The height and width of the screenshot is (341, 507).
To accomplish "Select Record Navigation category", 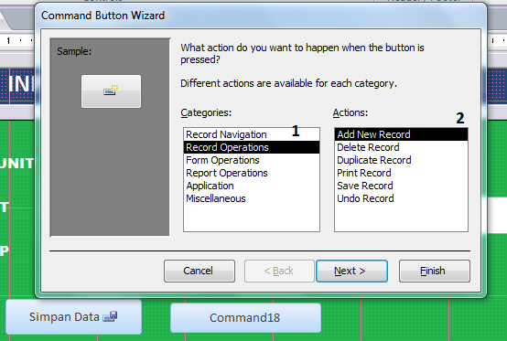I will [252, 134].
